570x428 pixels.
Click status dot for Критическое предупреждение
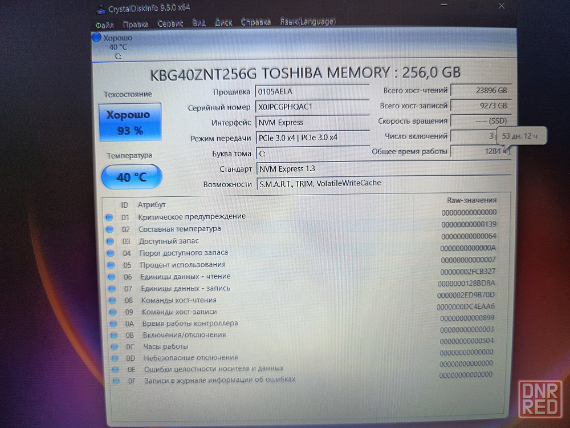click(x=109, y=217)
